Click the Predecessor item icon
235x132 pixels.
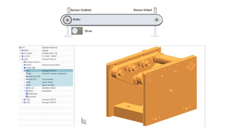coord(27,94)
